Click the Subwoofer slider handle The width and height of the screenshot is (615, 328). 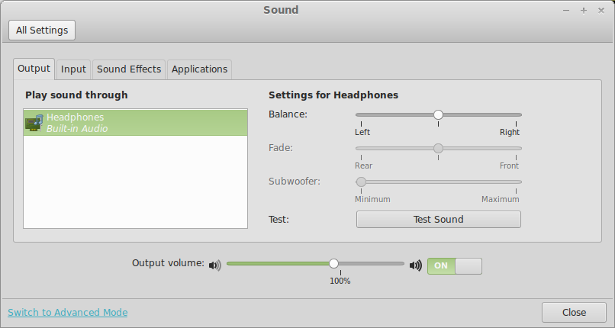(x=361, y=182)
